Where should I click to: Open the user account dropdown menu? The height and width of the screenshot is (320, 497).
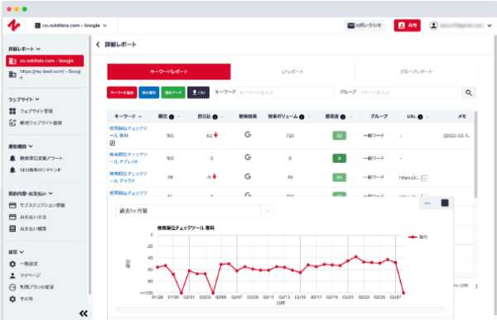coord(461,26)
